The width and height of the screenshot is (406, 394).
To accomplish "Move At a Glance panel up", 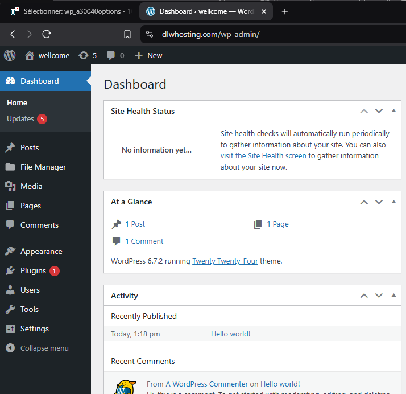I will (x=364, y=202).
